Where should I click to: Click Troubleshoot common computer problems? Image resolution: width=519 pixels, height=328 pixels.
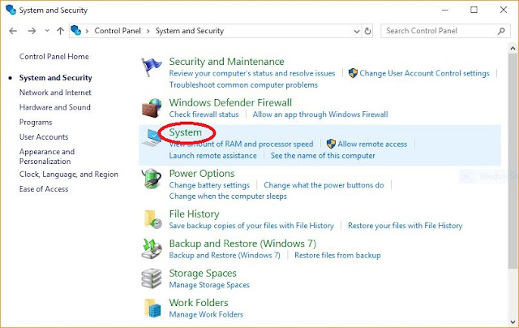[x=243, y=84]
